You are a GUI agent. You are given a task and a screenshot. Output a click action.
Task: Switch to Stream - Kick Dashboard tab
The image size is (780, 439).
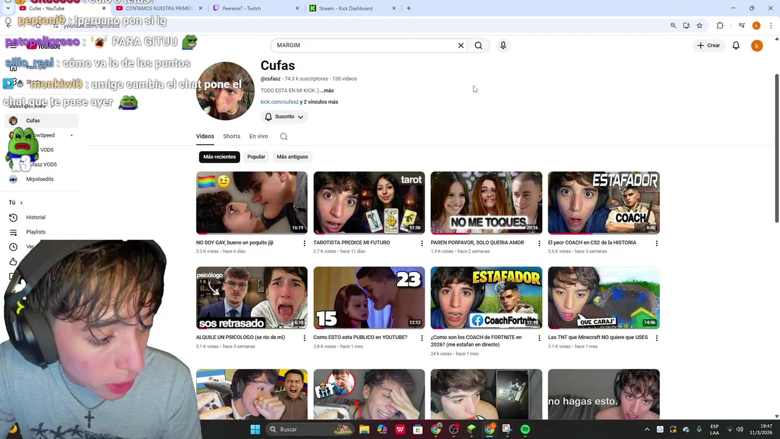[352, 9]
